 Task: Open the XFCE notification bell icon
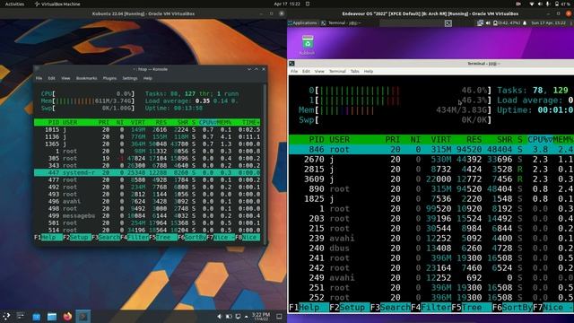tap(525, 23)
